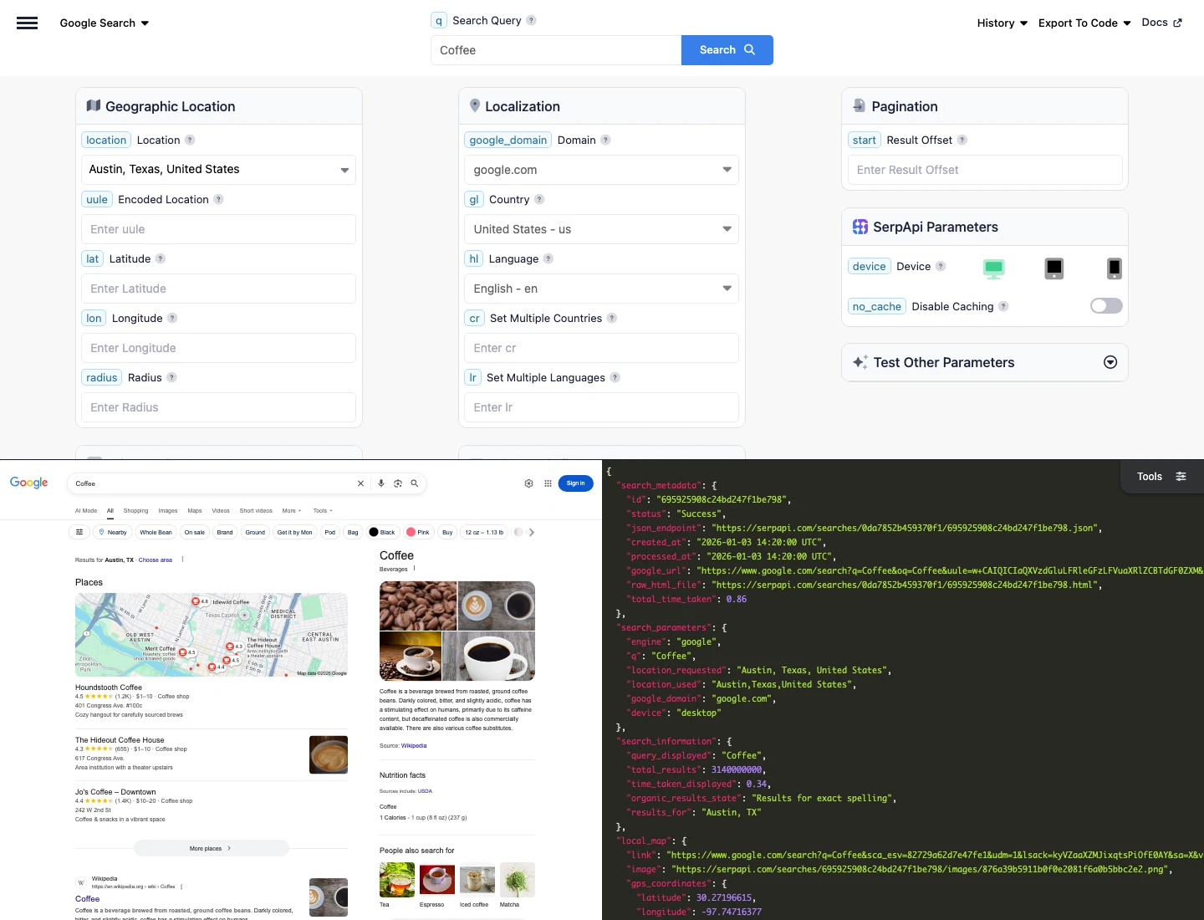Click the help icon beside Location label
Screen dimensions: 1204x920
tap(190, 140)
